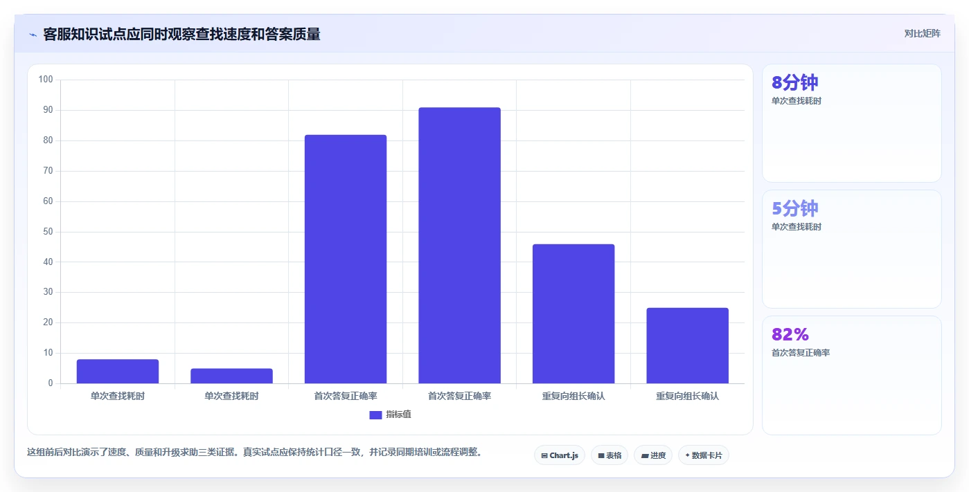This screenshot has width=969, height=492.
Task: Click the x-axis label under the 91 bar
Action: click(459, 397)
